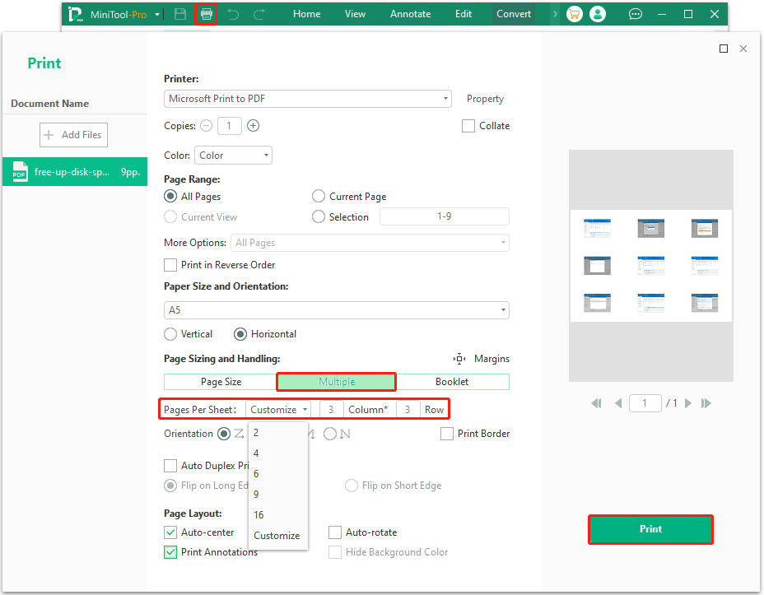Click the Add Files button
Screen dimensions: 764x595
[x=73, y=134]
